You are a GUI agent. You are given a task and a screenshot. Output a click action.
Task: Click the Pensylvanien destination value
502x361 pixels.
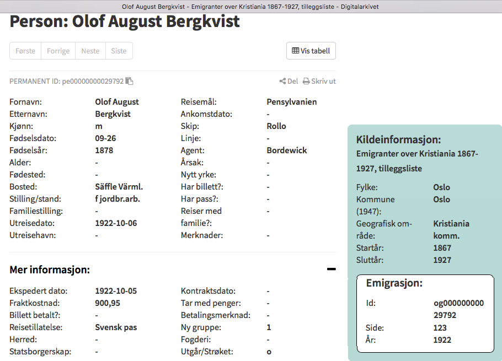click(x=291, y=102)
